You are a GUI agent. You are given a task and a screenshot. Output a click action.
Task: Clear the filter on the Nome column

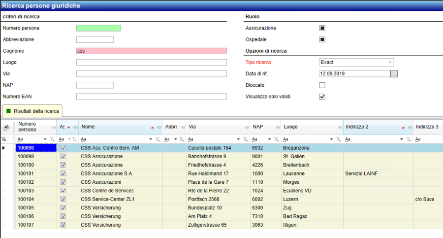click(158, 139)
